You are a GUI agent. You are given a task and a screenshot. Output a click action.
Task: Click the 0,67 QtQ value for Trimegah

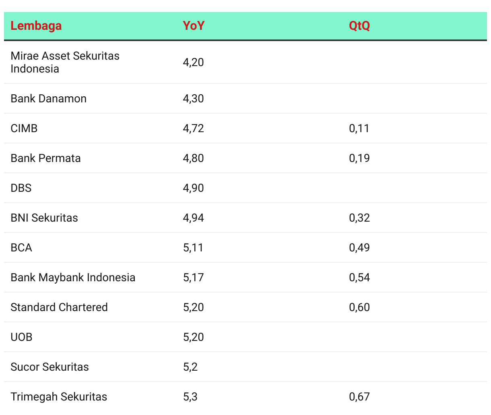click(359, 397)
